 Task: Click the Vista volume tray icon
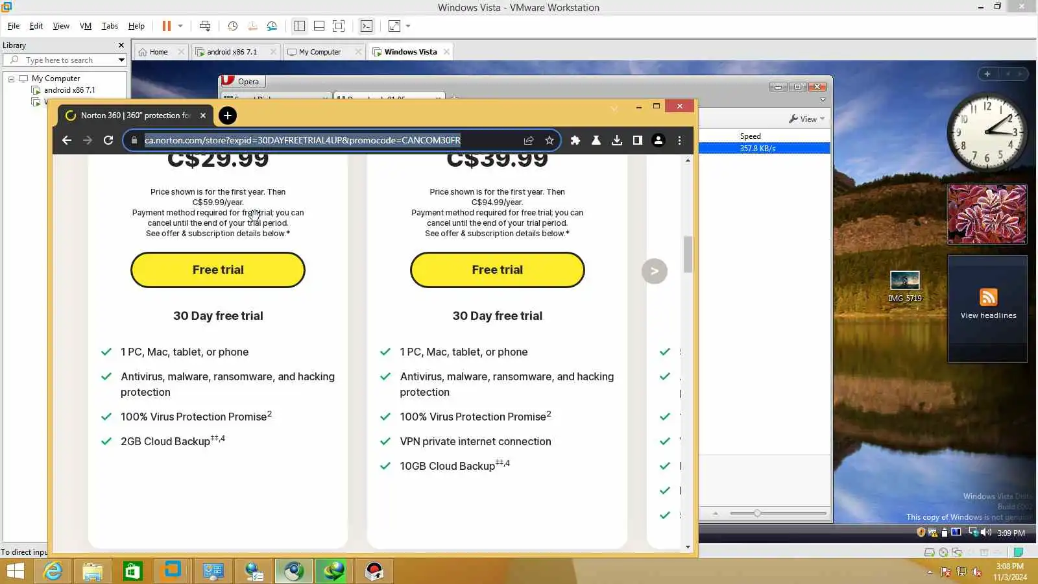(986, 532)
